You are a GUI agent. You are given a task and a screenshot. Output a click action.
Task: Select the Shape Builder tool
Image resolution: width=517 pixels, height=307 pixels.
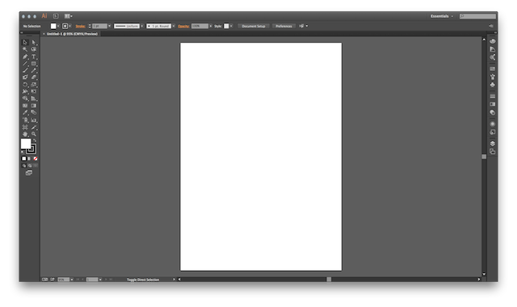tap(25, 98)
